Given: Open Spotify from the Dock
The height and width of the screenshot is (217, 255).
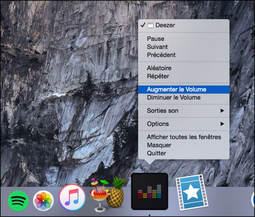Looking at the screenshot, I should tap(18, 199).
